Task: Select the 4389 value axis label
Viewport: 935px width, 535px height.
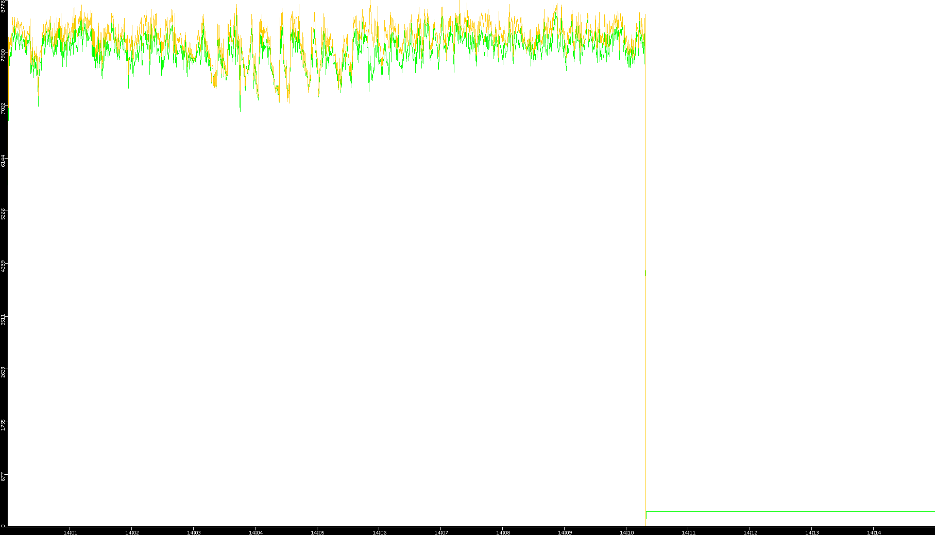Action: point(3,266)
